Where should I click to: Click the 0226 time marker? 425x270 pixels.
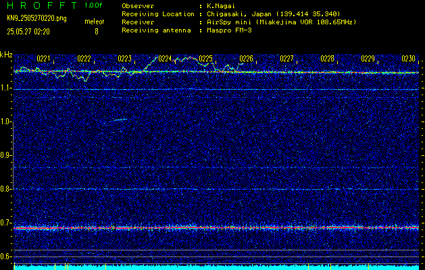(x=246, y=59)
